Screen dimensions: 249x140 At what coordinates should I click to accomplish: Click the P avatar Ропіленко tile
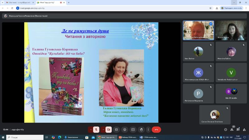pos(198,94)
